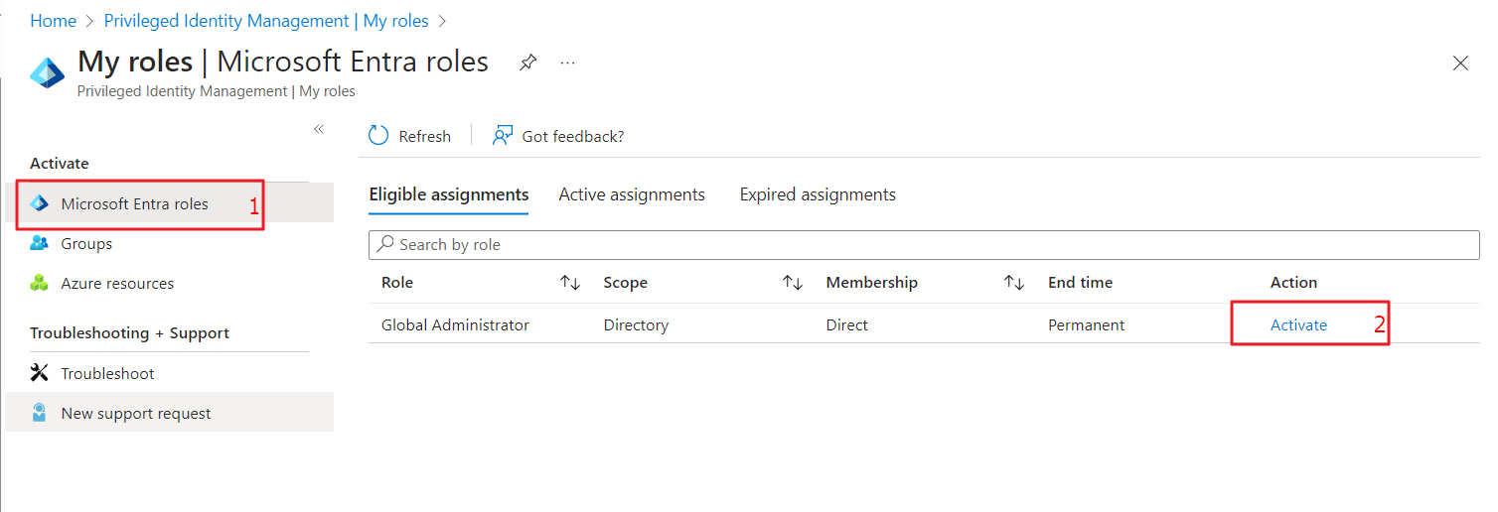Screen dimensions: 1498x512
Task: Click the Directory scope cell
Action: (636, 324)
